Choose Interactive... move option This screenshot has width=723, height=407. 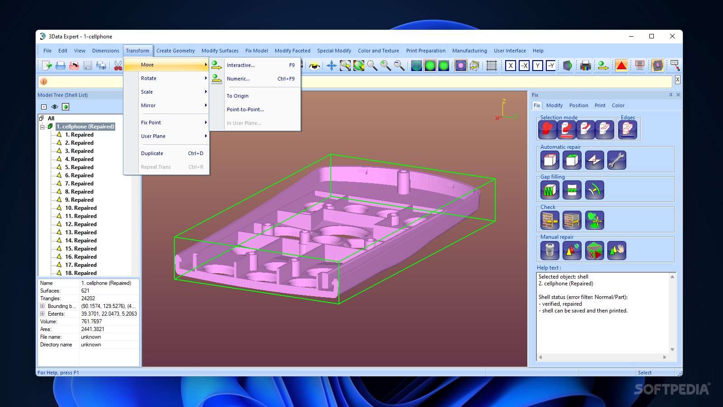coord(255,65)
